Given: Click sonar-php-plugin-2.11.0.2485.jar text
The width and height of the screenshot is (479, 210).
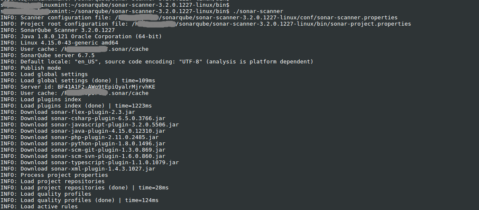Looking at the screenshot, I should tap(104, 137).
